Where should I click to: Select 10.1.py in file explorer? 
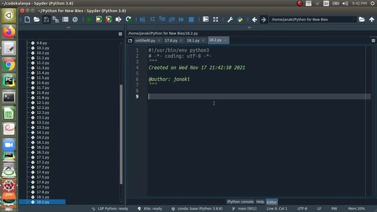[x=42, y=48]
